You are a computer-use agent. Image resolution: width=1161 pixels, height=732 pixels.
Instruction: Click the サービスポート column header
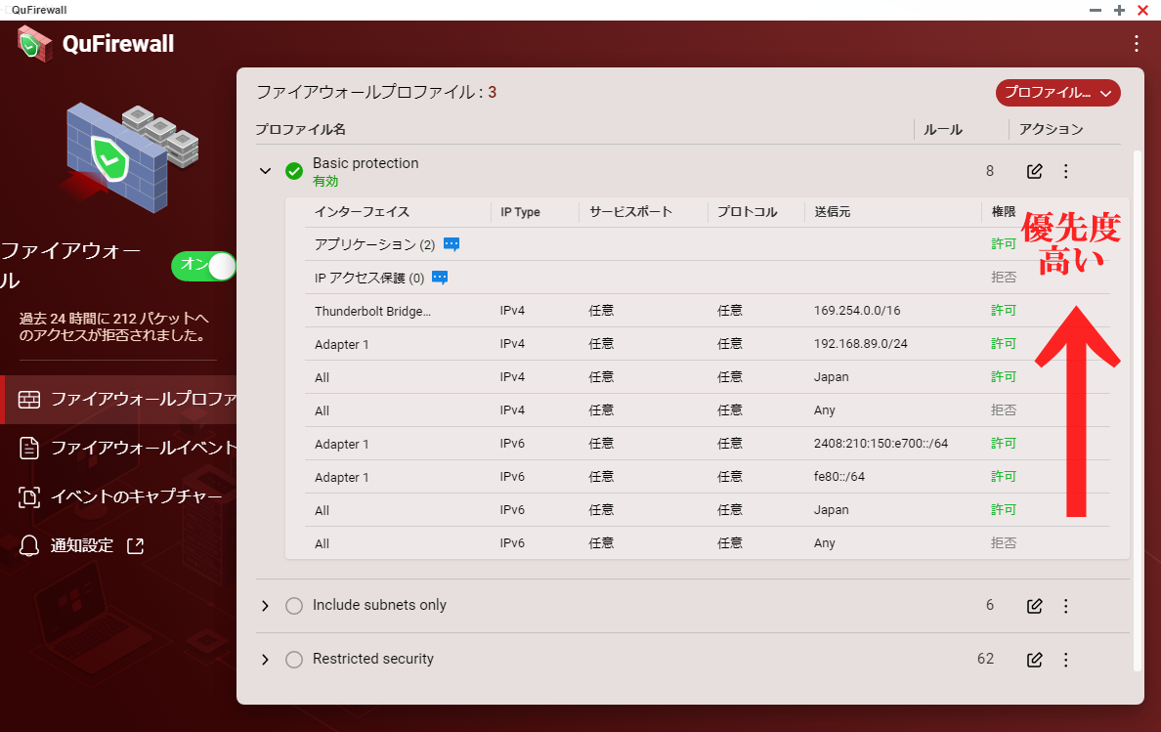click(630, 212)
